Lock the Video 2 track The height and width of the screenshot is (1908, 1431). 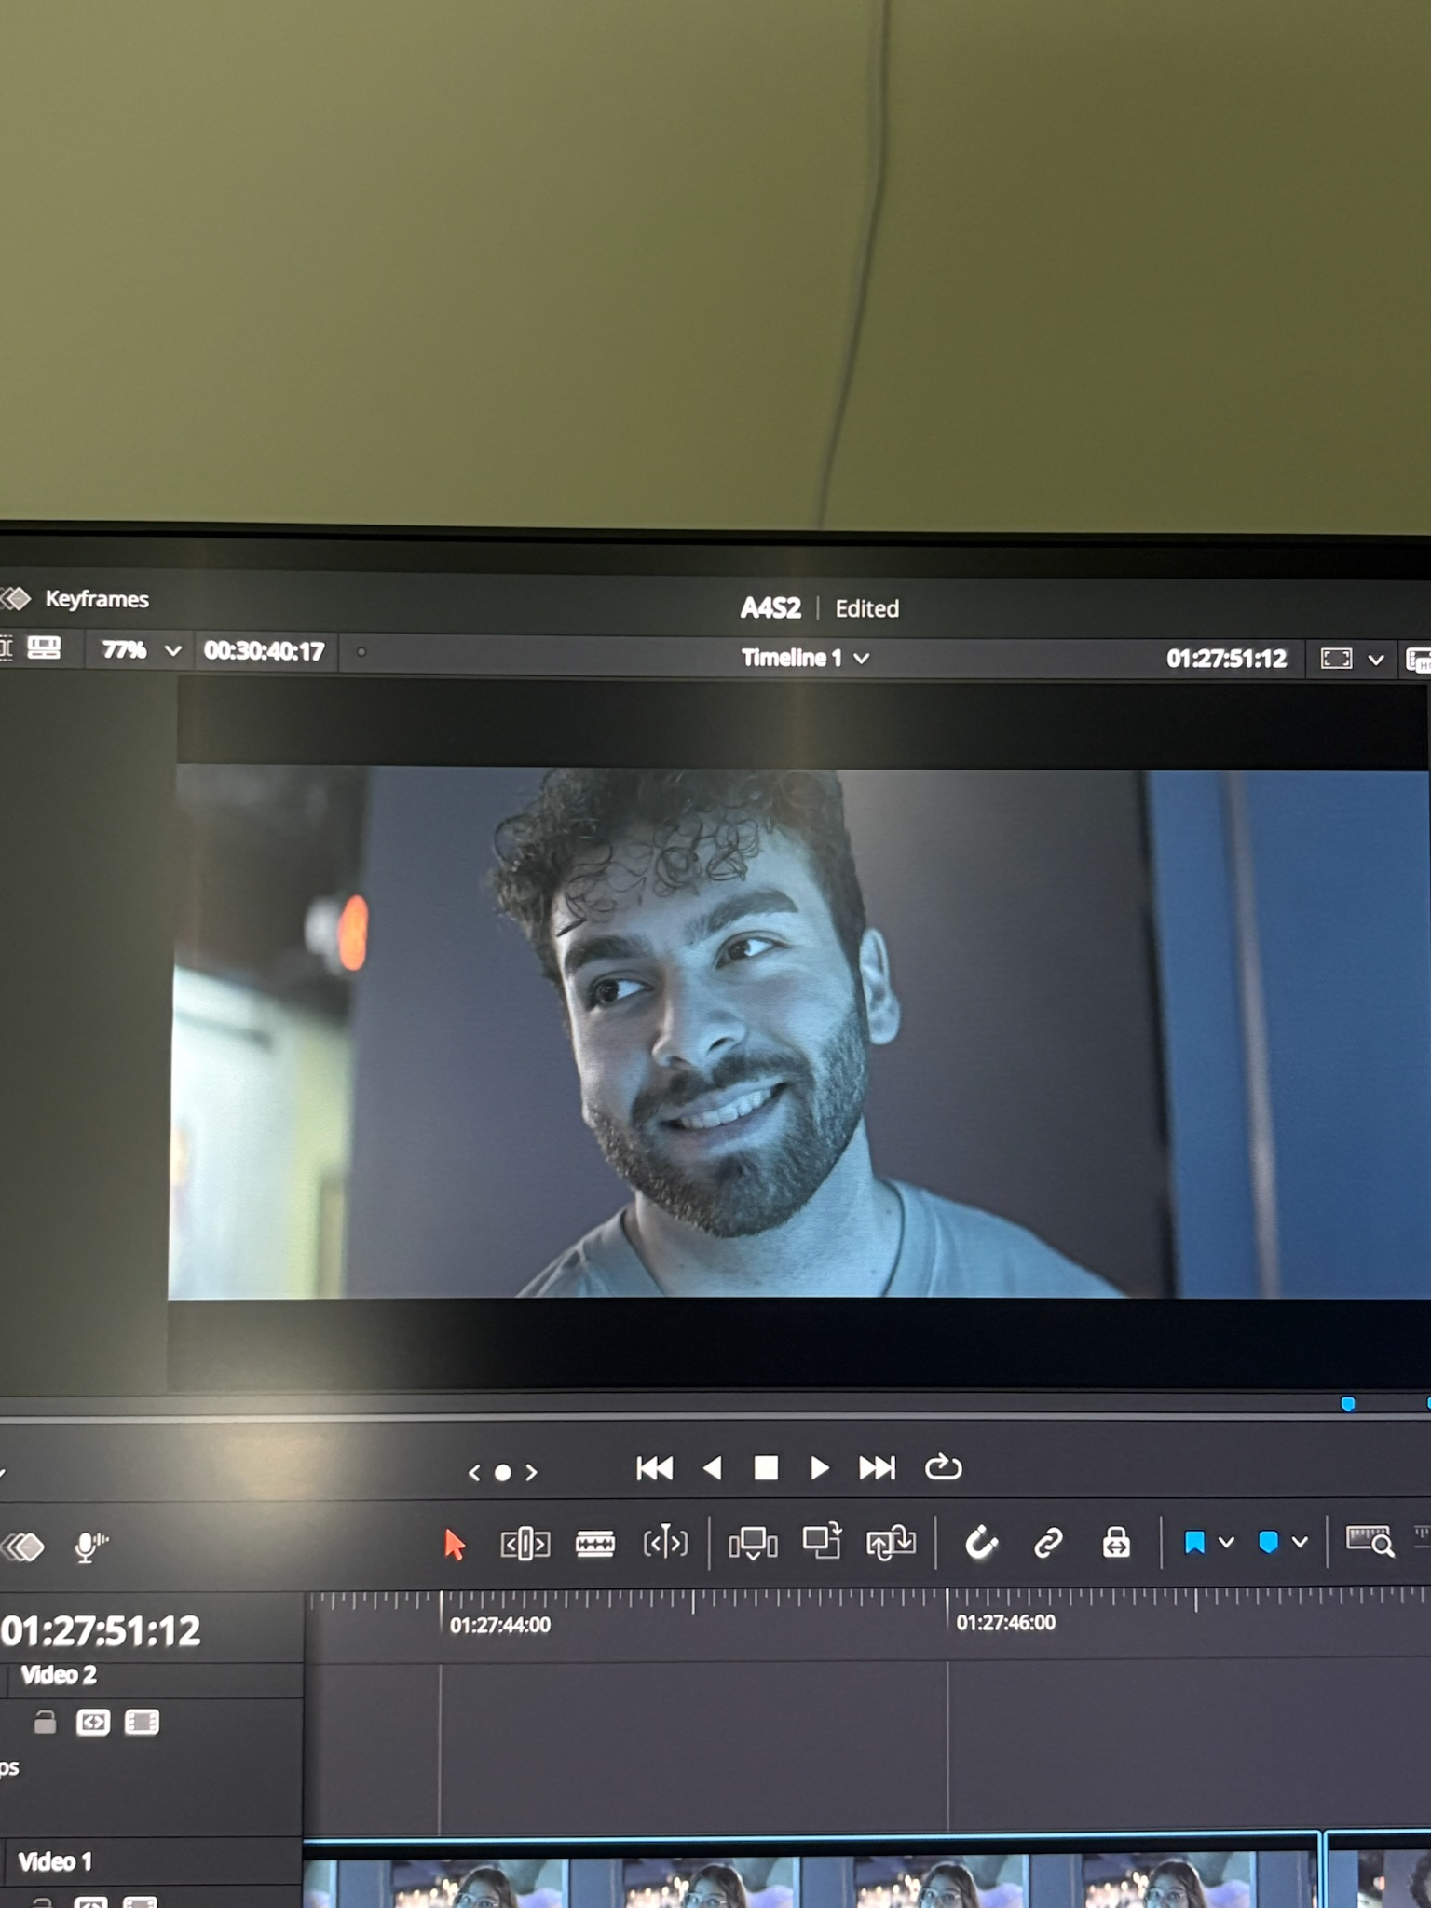[44, 1722]
